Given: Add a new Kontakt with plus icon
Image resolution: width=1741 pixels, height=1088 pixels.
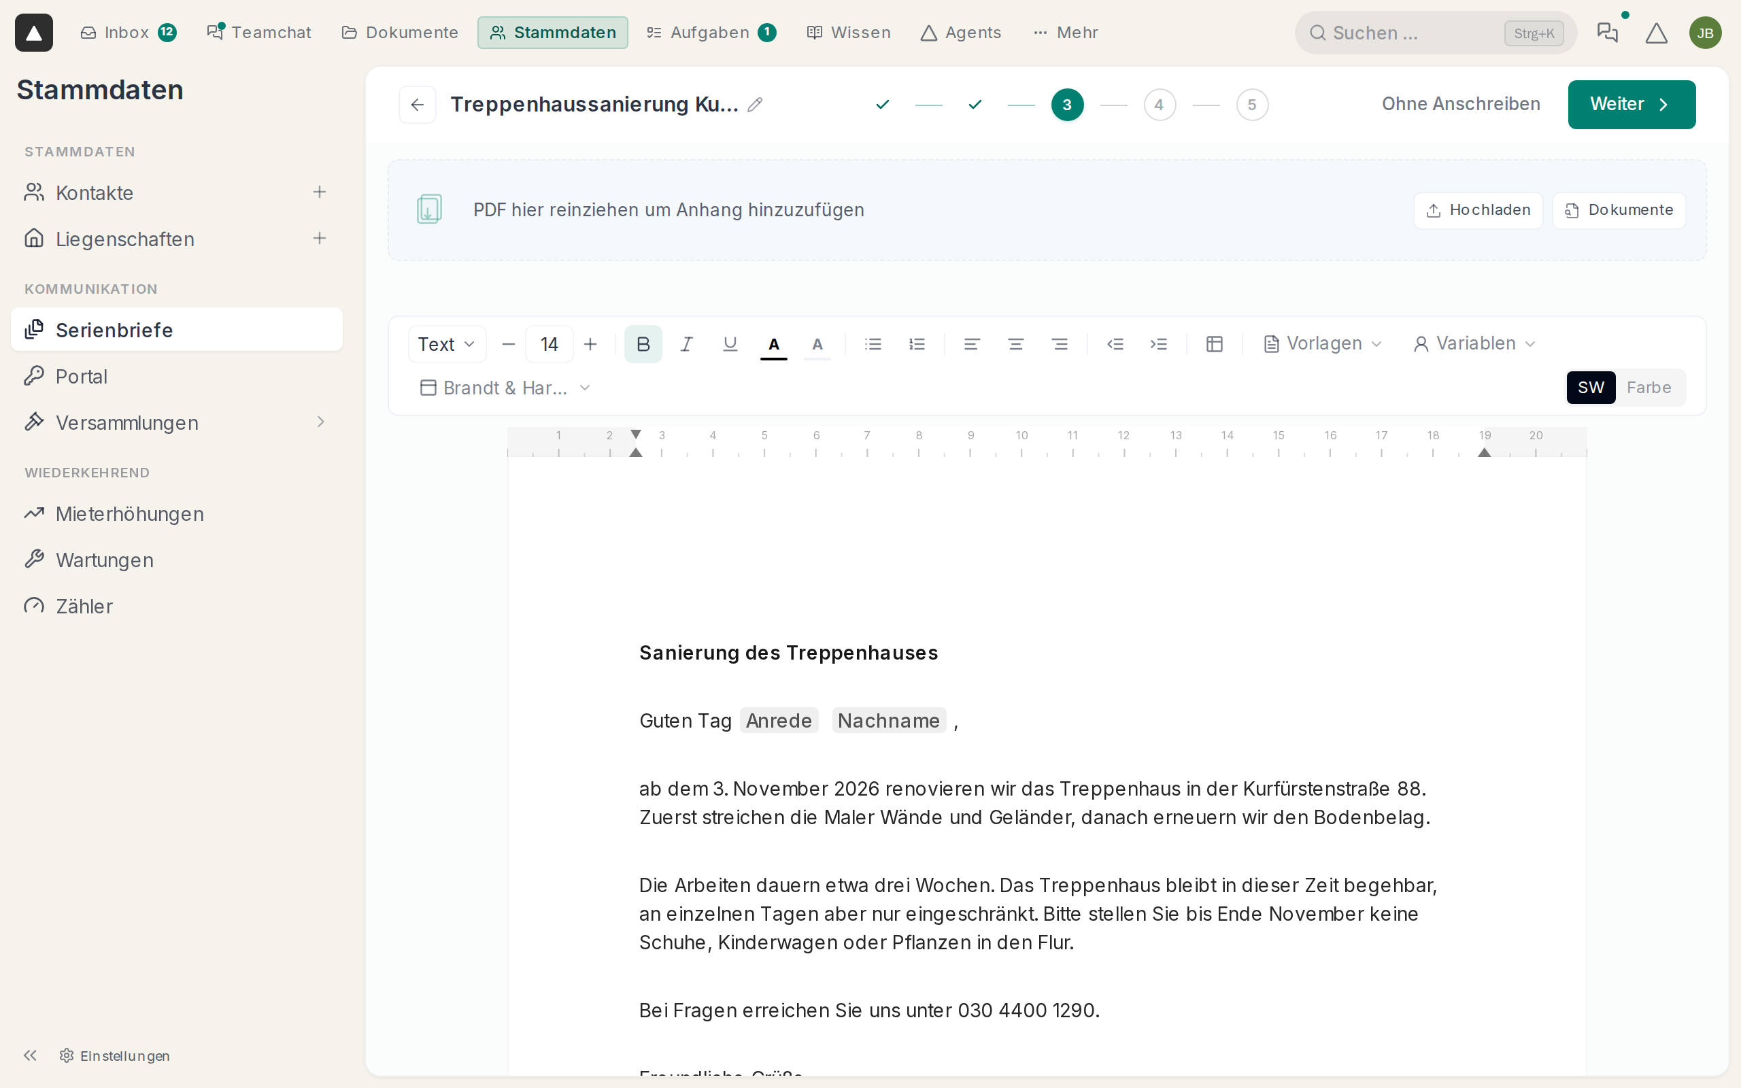Looking at the screenshot, I should pos(320,192).
